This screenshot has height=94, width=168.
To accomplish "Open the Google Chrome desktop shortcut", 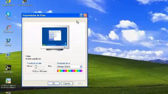I will tap(8, 3).
